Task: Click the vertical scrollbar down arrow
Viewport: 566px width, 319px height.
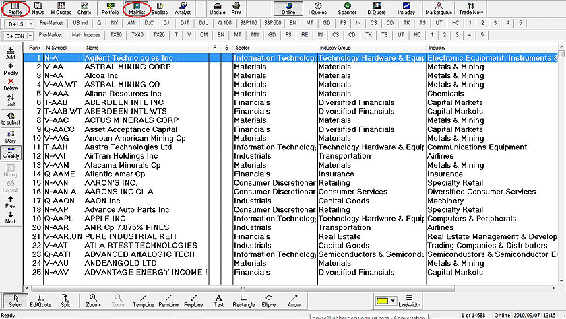Action: coord(561,281)
